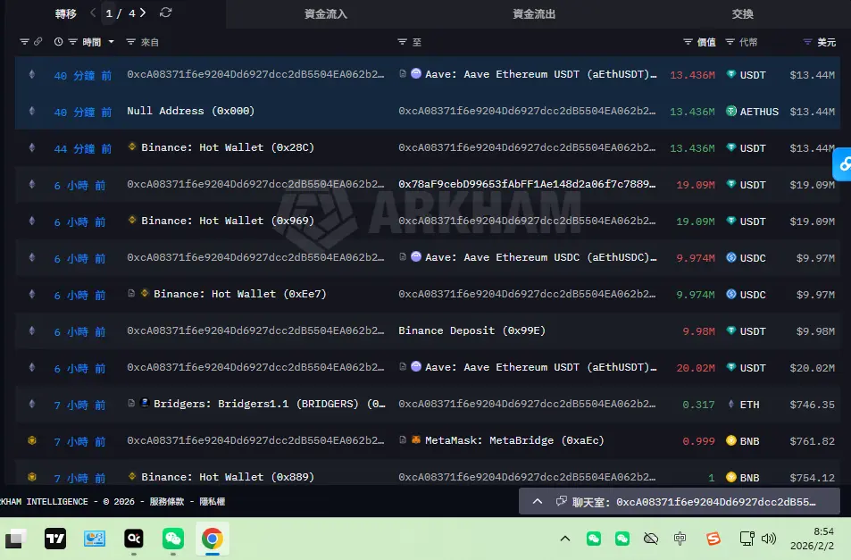This screenshot has width=851, height=560.
Task: Click BNB chain icon on MetaBridge row
Action: coord(32,440)
